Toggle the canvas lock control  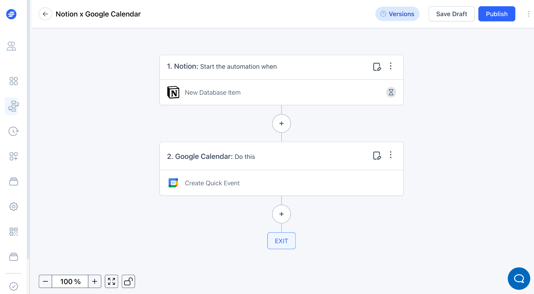coord(128,281)
